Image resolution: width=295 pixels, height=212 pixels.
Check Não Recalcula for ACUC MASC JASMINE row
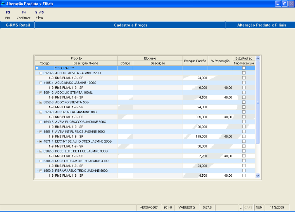[244, 83]
